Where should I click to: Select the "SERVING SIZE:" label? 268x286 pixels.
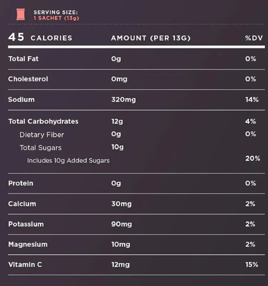pos(55,12)
